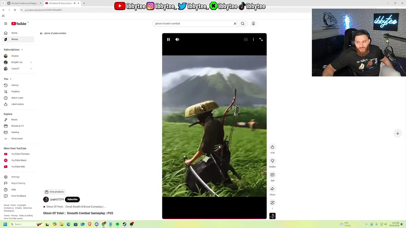406x228 pixels.
Task: Open the Watch Later list
Action: tap(18, 98)
